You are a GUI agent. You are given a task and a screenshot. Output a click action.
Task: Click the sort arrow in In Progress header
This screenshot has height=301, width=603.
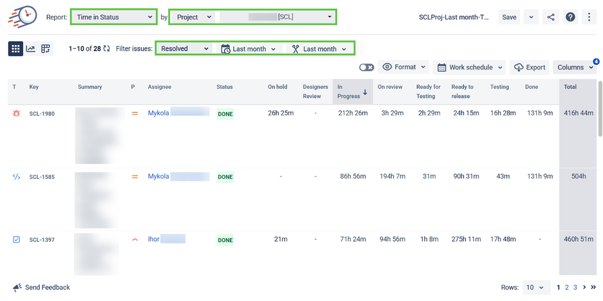pos(365,92)
